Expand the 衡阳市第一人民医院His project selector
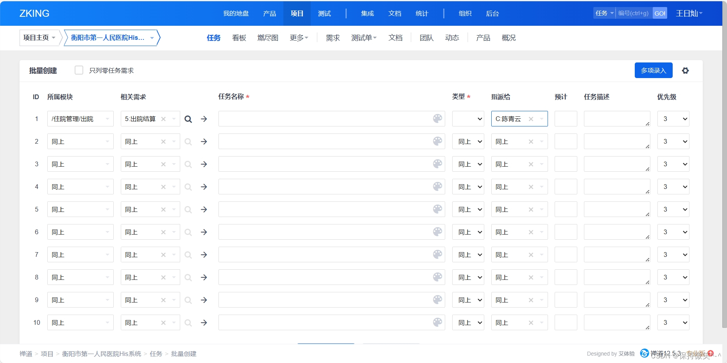The width and height of the screenshot is (727, 363). tap(112, 38)
